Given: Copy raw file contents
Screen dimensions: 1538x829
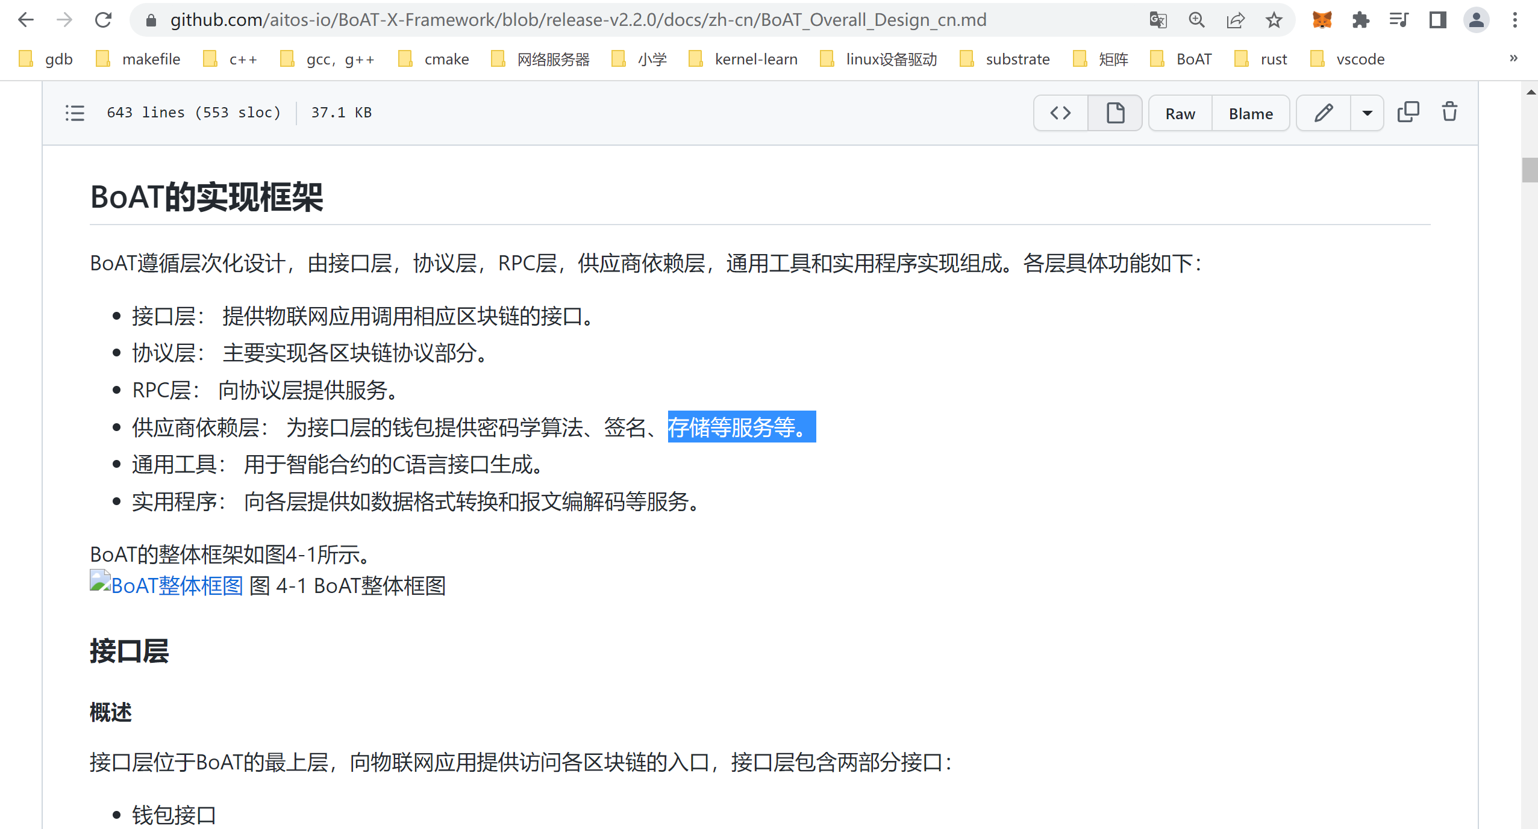Looking at the screenshot, I should pos(1409,112).
